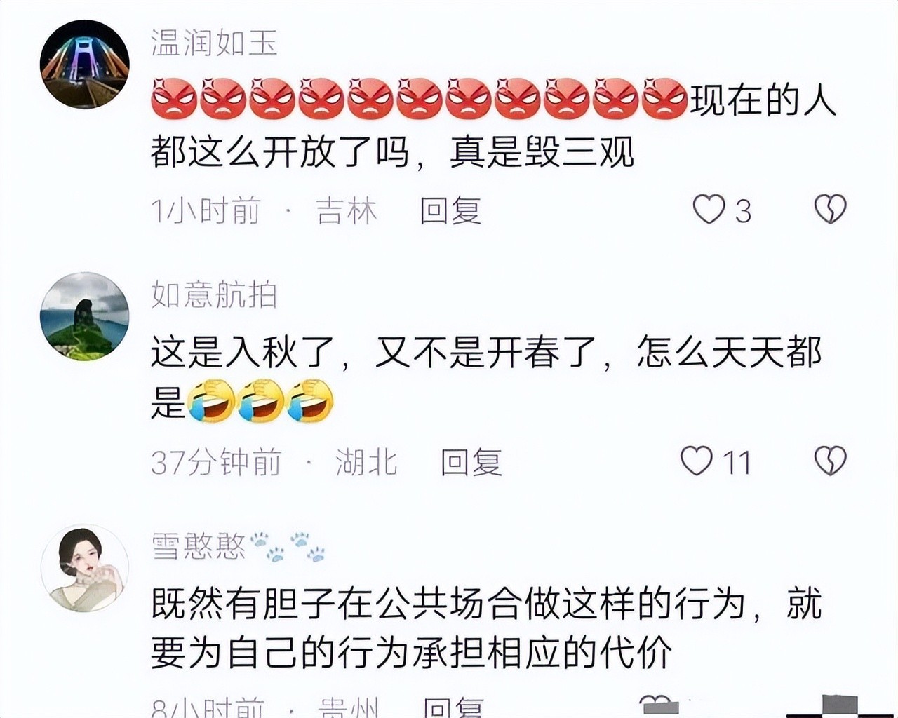Tap the like count 3
The height and width of the screenshot is (718, 898).
click(743, 211)
